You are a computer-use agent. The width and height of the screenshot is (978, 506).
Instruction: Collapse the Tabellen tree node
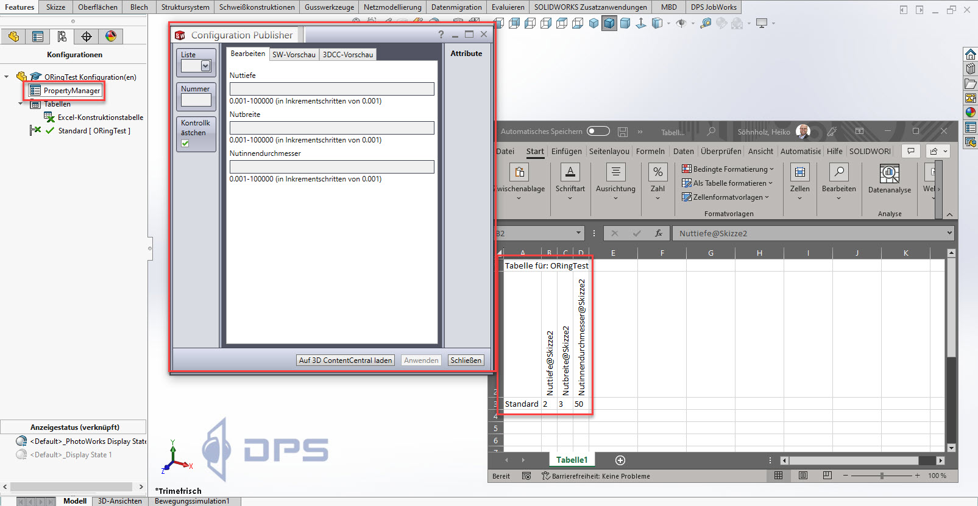pos(20,104)
